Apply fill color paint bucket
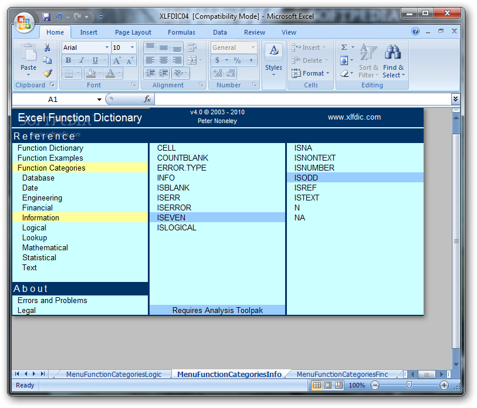This screenshot has width=477, height=408. [x=91, y=73]
